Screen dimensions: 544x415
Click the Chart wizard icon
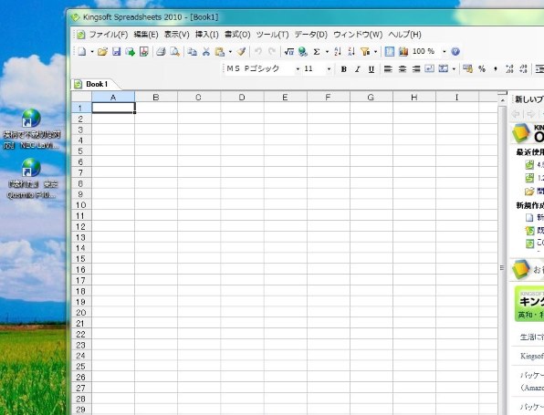pos(403,52)
